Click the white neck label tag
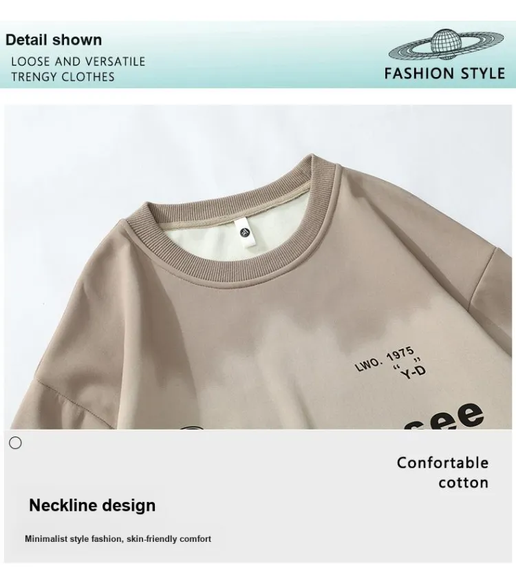Screen dimensions: 516x568 pyautogui.click(x=246, y=233)
